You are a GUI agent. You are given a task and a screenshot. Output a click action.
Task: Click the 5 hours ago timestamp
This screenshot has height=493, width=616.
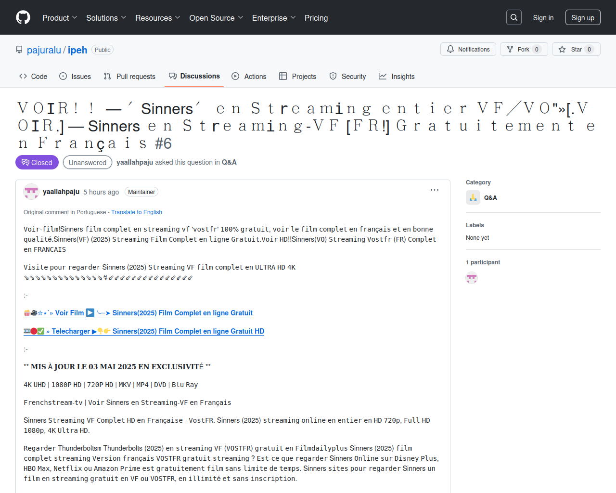(101, 192)
